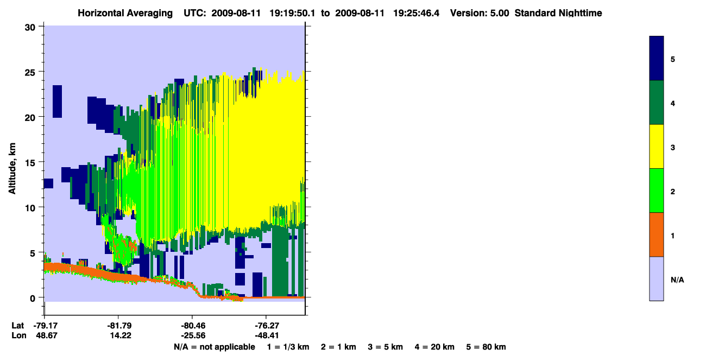
Task: Click latitude value '-79.17'
Action: click(x=45, y=326)
